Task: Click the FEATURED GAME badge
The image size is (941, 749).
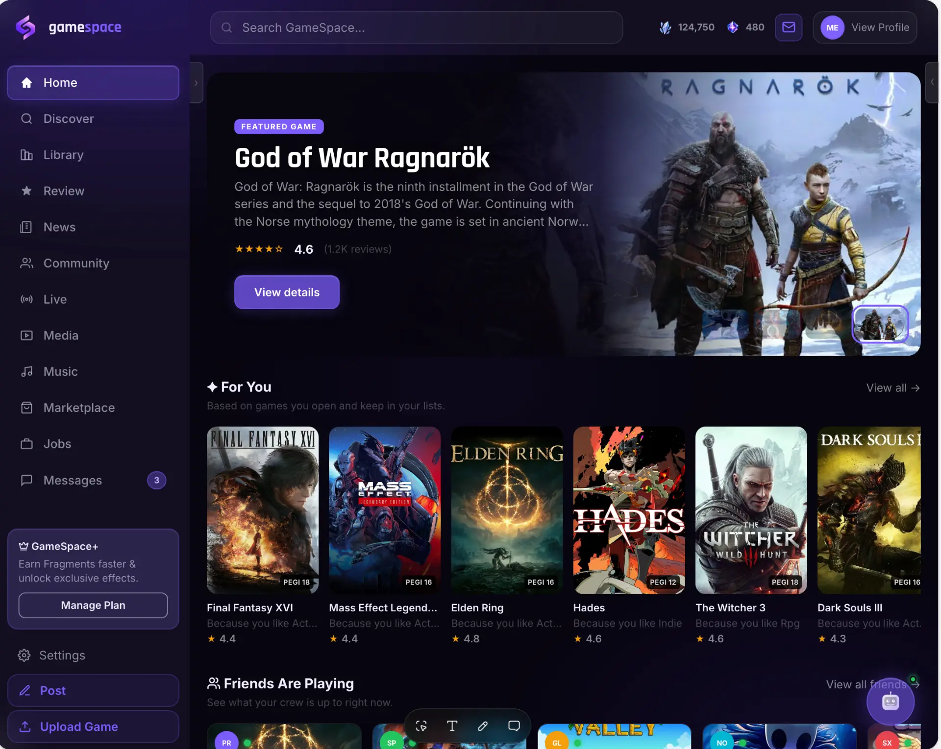Action: [279, 126]
